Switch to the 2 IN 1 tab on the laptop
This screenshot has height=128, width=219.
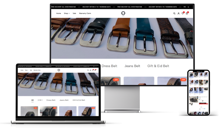pos(40,100)
